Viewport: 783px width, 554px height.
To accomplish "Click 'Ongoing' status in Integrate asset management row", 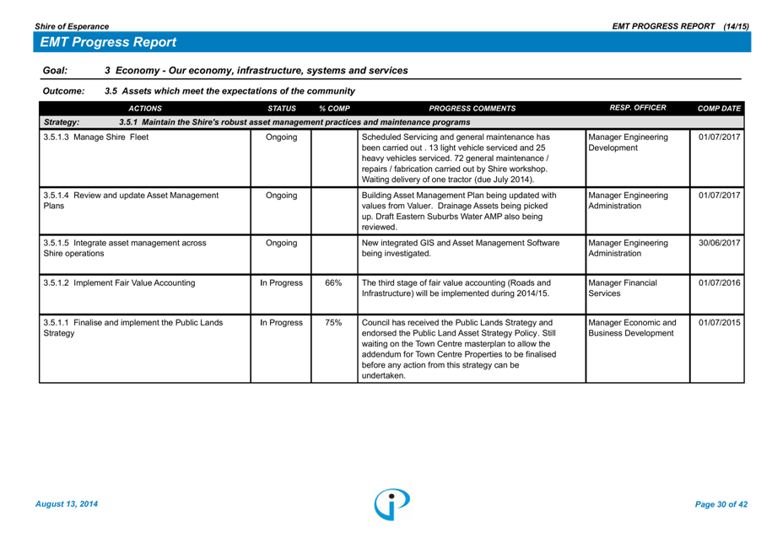I will pyautogui.click(x=281, y=243).
